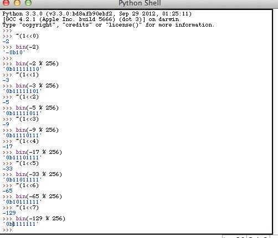This screenshot has height=238, width=278.
Task: Click the Python 3.3.0 version banner line
Action: [97, 14]
